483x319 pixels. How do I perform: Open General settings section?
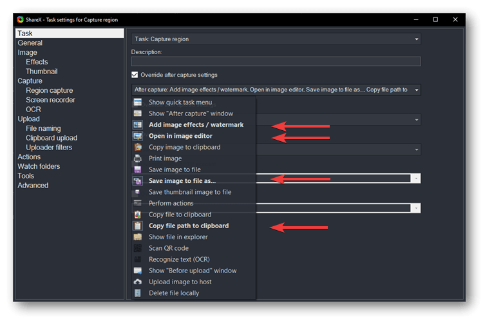[30, 43]
